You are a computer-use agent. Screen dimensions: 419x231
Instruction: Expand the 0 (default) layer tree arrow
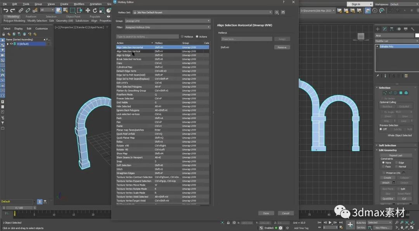pyautogui.click(x=7, y=44)
